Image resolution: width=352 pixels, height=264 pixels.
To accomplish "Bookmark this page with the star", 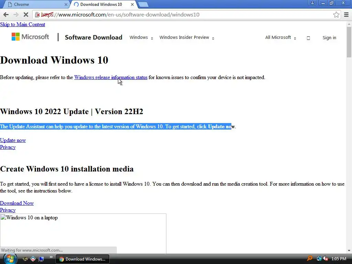I will [336, 14].
